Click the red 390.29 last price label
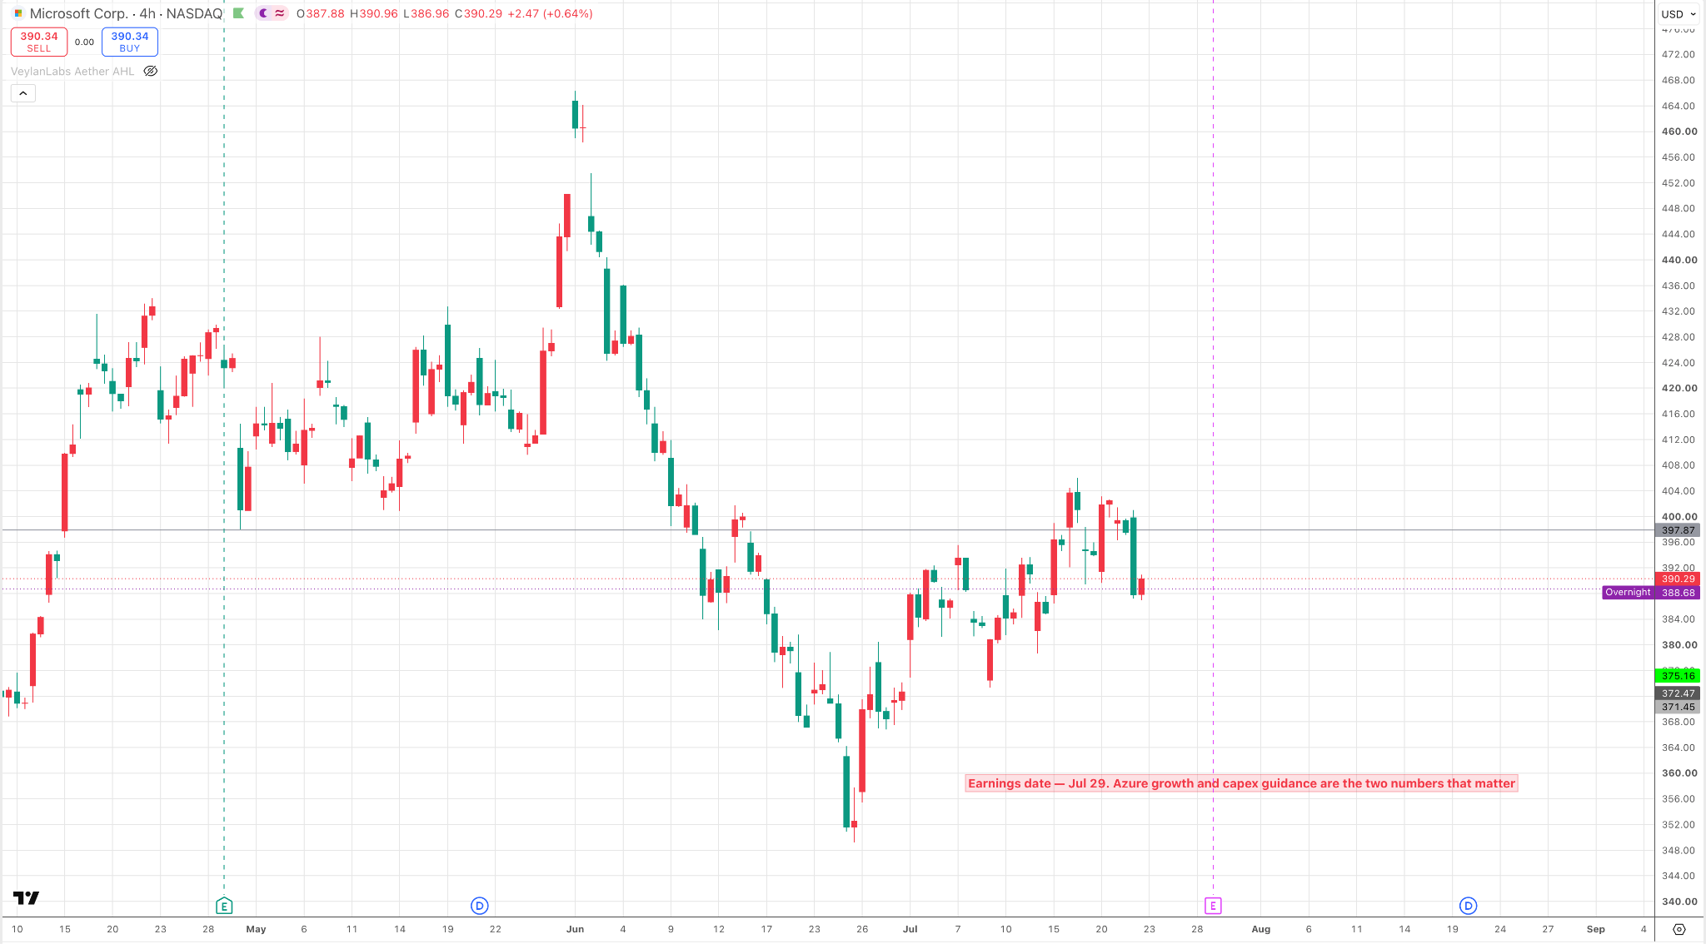The image size is (1706, 944). coord(1678,579)
